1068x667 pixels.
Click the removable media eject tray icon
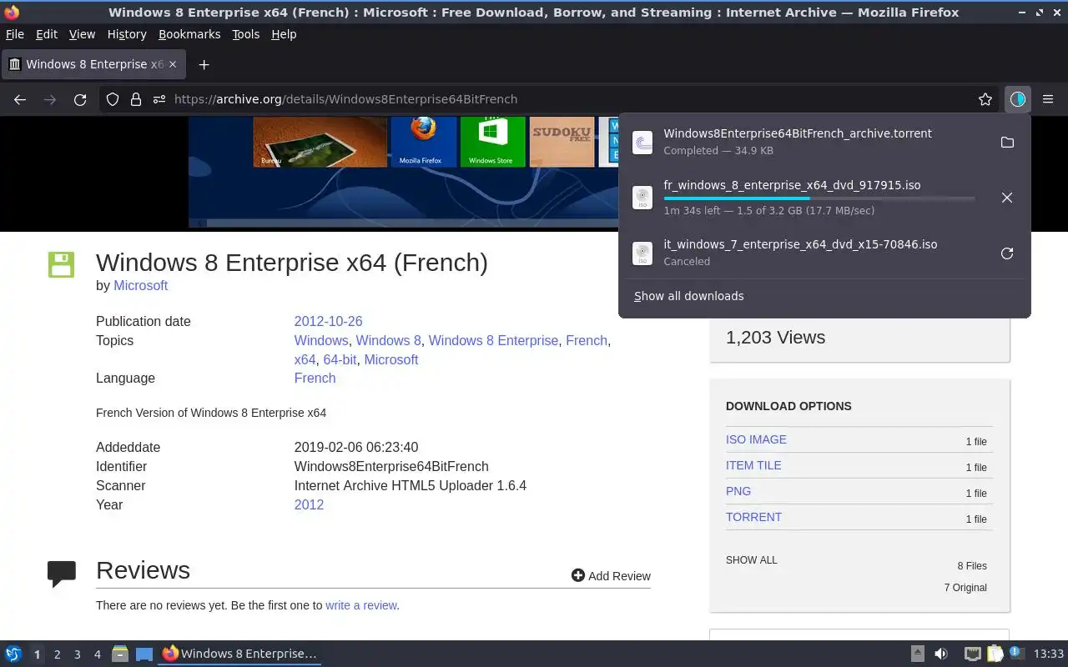[x=918, y=654]
